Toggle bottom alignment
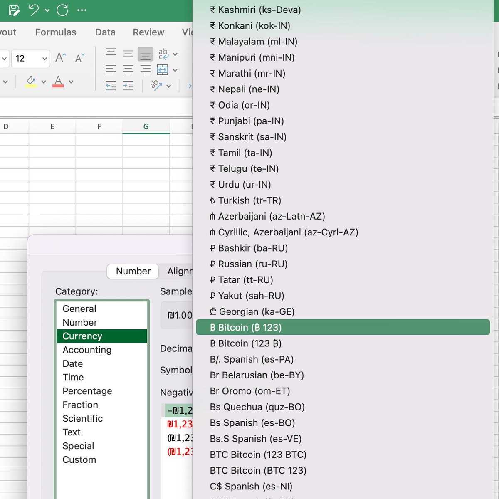 146,53
